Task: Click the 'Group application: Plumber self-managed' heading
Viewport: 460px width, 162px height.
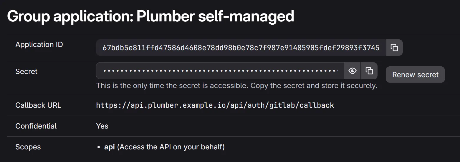Action: [x=150, y=16]
